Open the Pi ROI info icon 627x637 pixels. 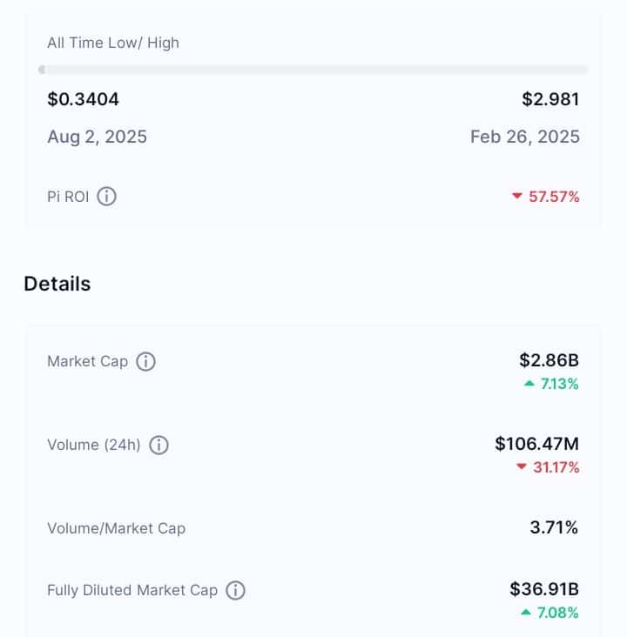106,196
